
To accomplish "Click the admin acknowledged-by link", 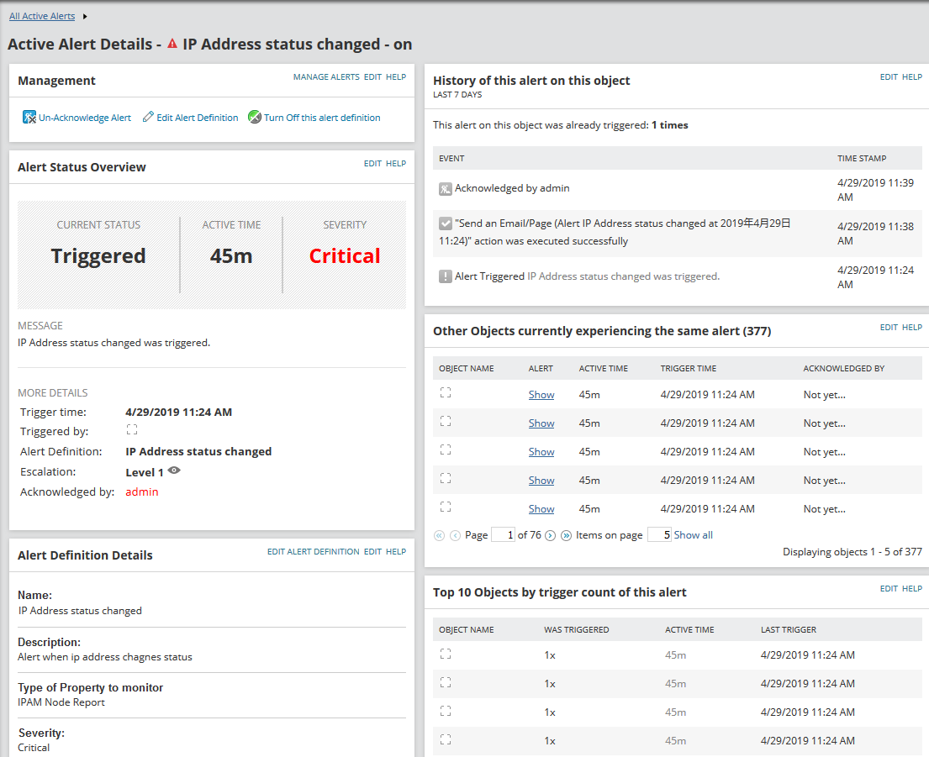I will 141,492.
